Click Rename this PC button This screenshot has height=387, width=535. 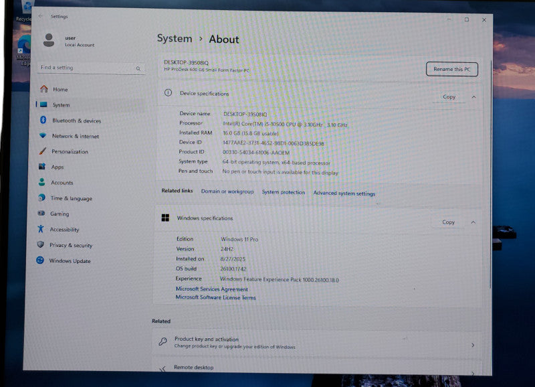point(452,69)
